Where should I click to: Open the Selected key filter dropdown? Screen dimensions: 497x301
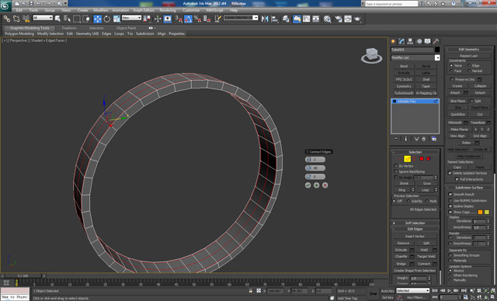[412, 291]
